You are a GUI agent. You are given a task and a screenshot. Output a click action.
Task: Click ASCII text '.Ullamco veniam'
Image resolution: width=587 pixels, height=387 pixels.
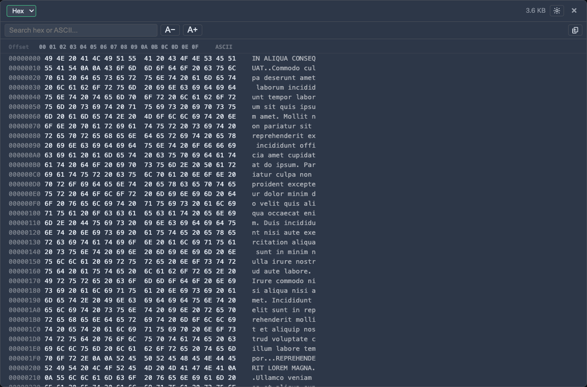pyautogui.click(x=282, y=378)
